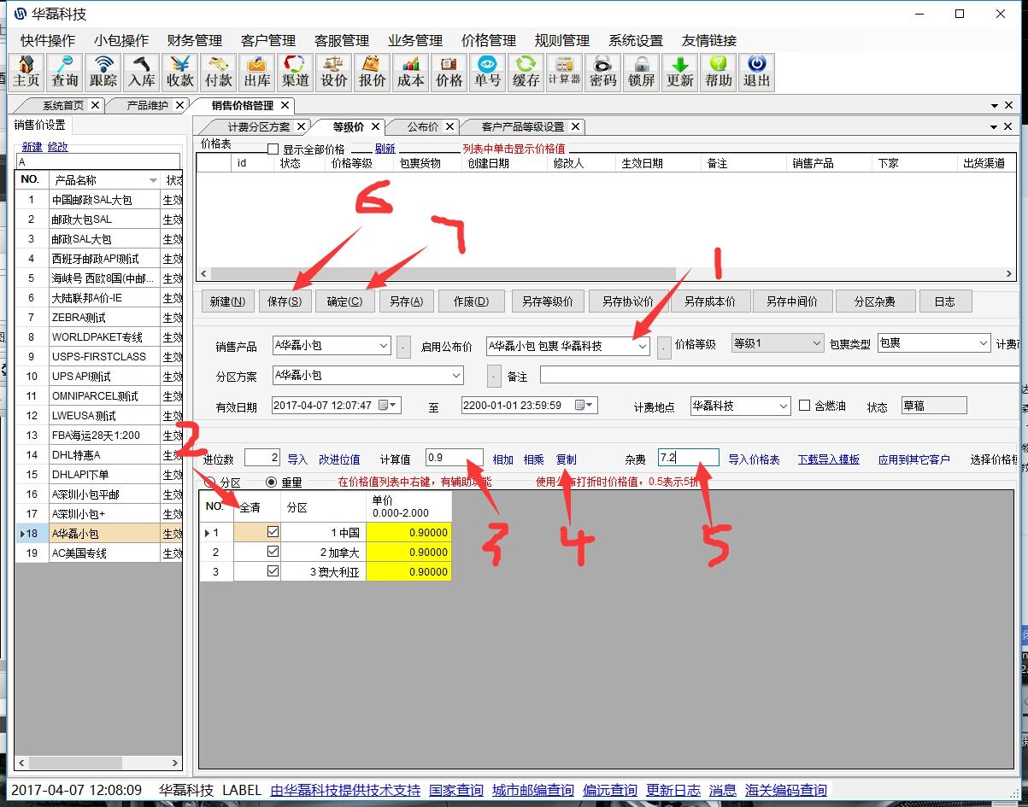Open the 价格管理 menu

489,40
